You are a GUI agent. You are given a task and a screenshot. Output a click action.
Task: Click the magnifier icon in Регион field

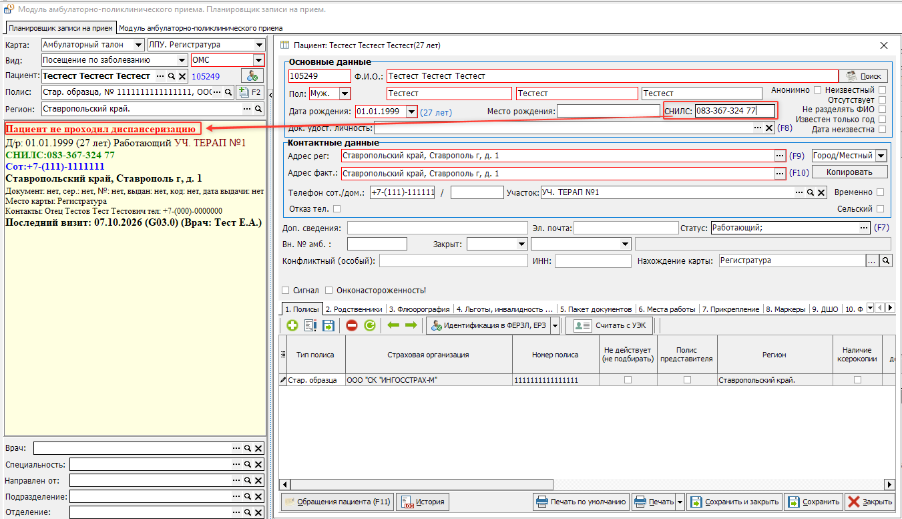(x=258, y=108)
